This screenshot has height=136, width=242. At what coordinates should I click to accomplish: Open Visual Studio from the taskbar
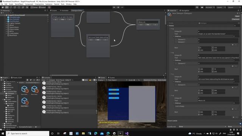coord(127,133)
